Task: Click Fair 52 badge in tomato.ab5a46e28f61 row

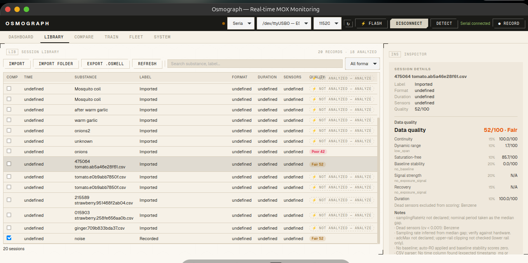Action: [317, 164]
